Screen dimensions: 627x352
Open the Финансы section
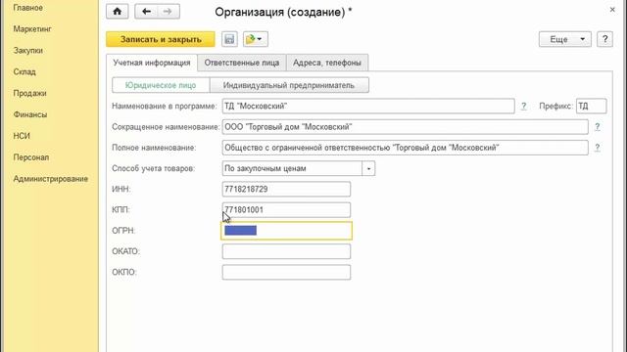click(30, 114)
